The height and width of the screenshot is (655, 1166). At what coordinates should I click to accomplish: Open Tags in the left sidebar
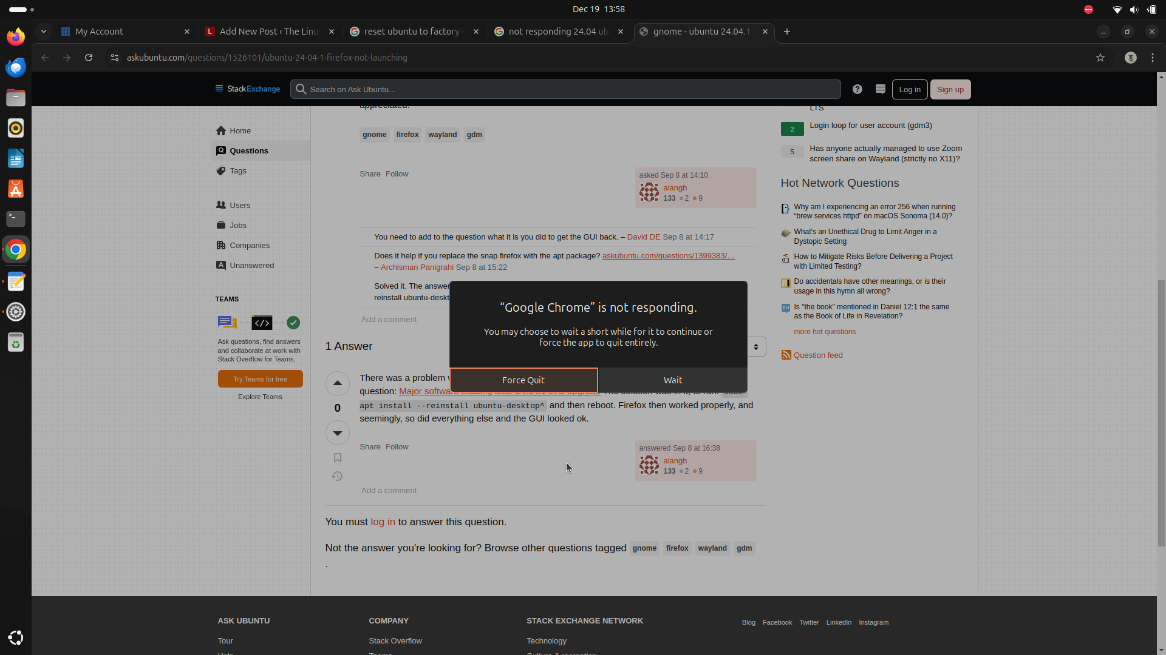(x=261, y=170)
